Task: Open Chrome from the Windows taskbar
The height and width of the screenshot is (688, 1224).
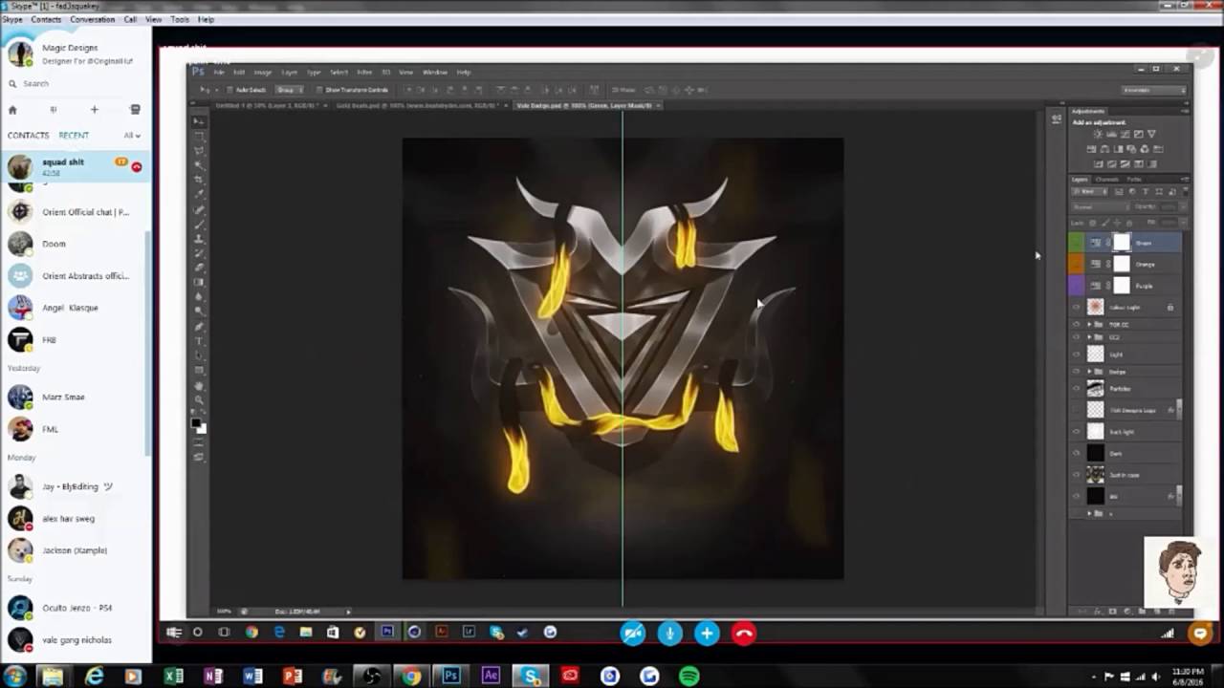Action: point(411,676)
